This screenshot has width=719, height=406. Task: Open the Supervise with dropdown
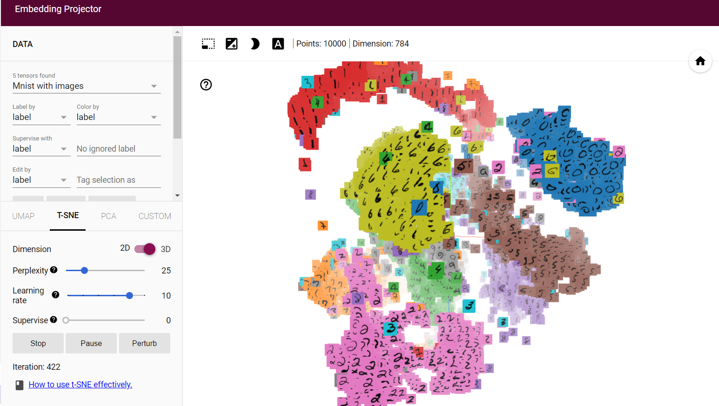pos(41,149)
